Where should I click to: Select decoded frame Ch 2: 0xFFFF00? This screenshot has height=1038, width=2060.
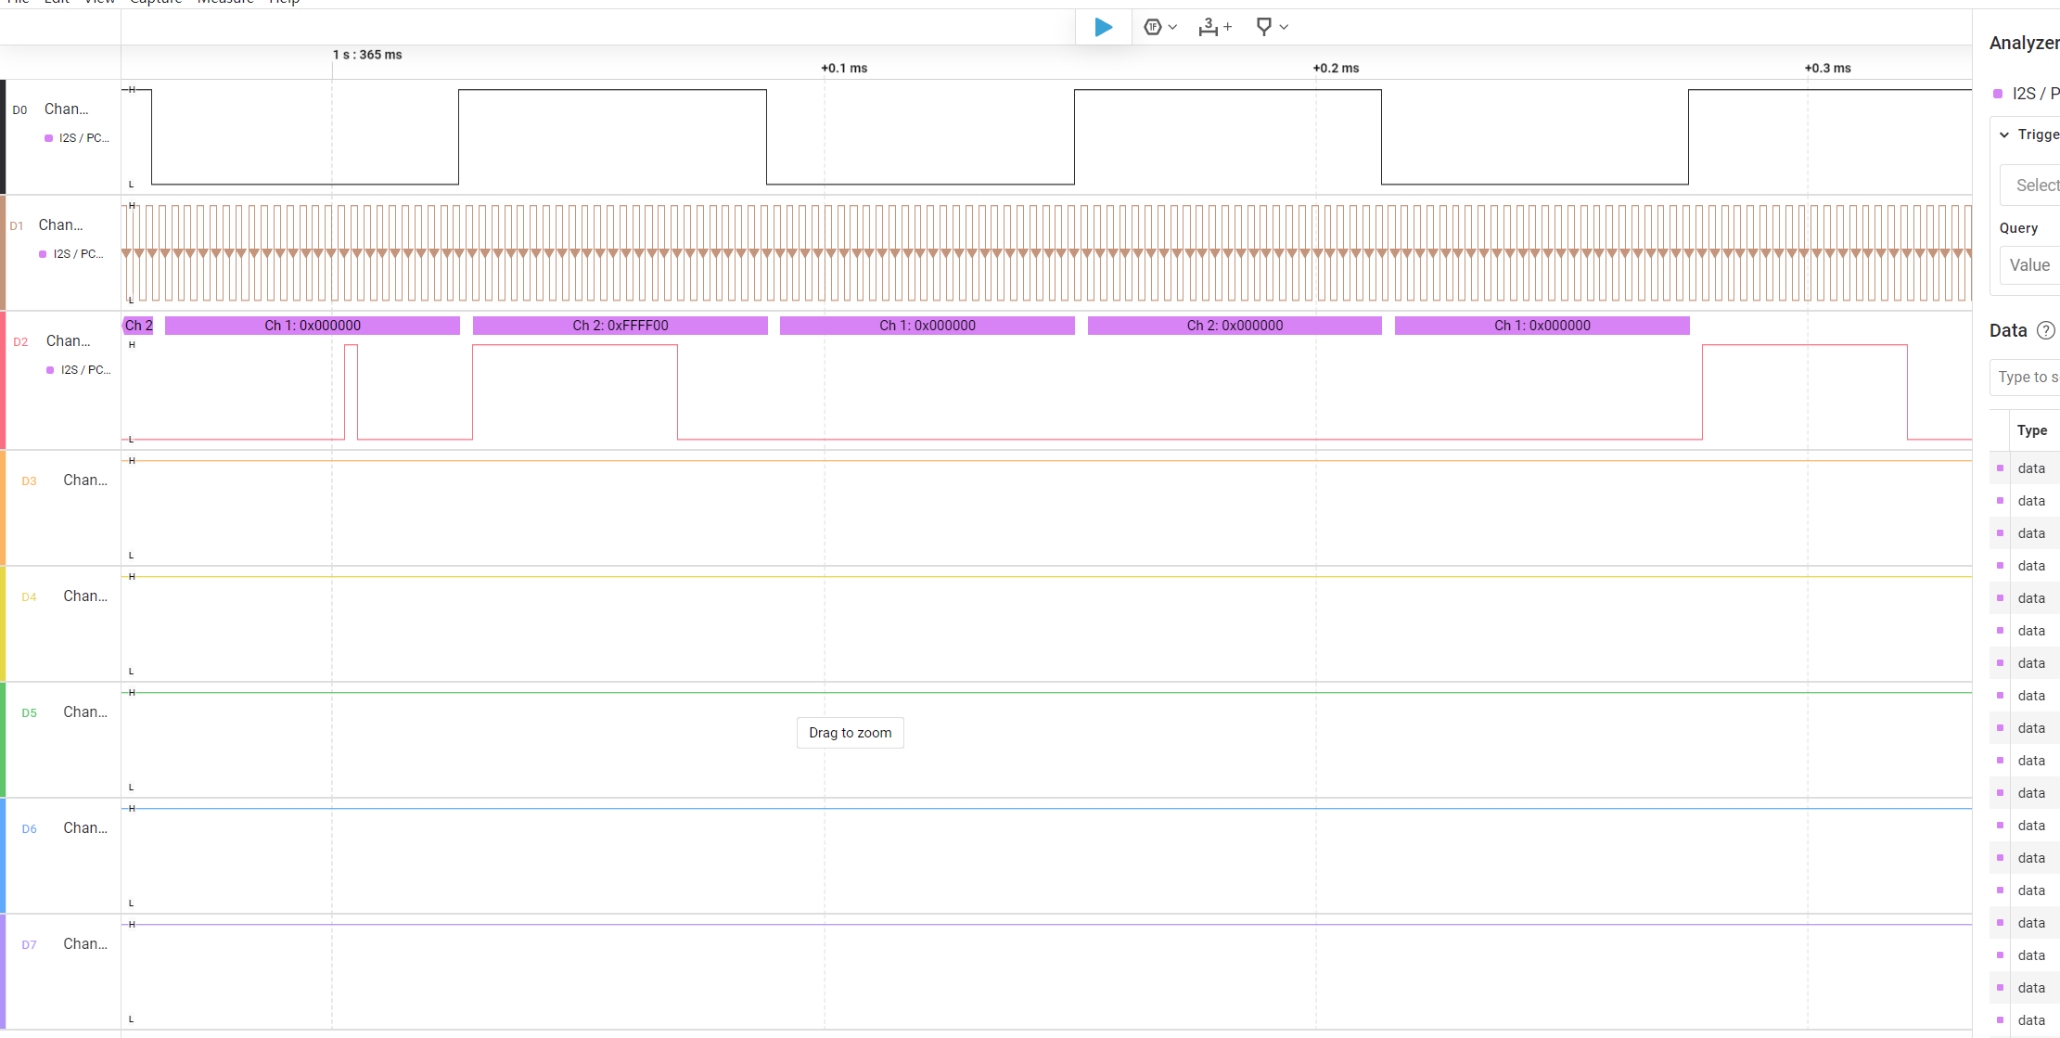(620, 326)
